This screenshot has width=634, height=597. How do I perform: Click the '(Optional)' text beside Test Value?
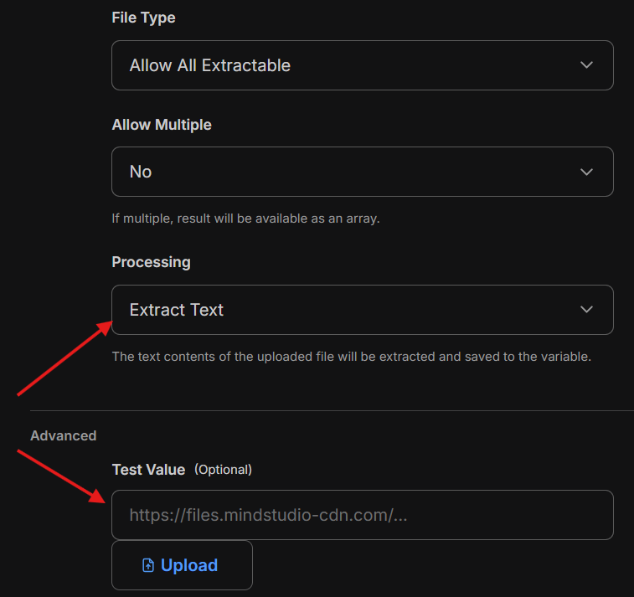223,470
